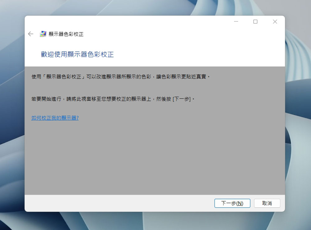Image resolution: width=311 pixels, height=230 pixels.
Task: Click the back arrow icon
Action: pyautogui.click(x=30, y=34)
